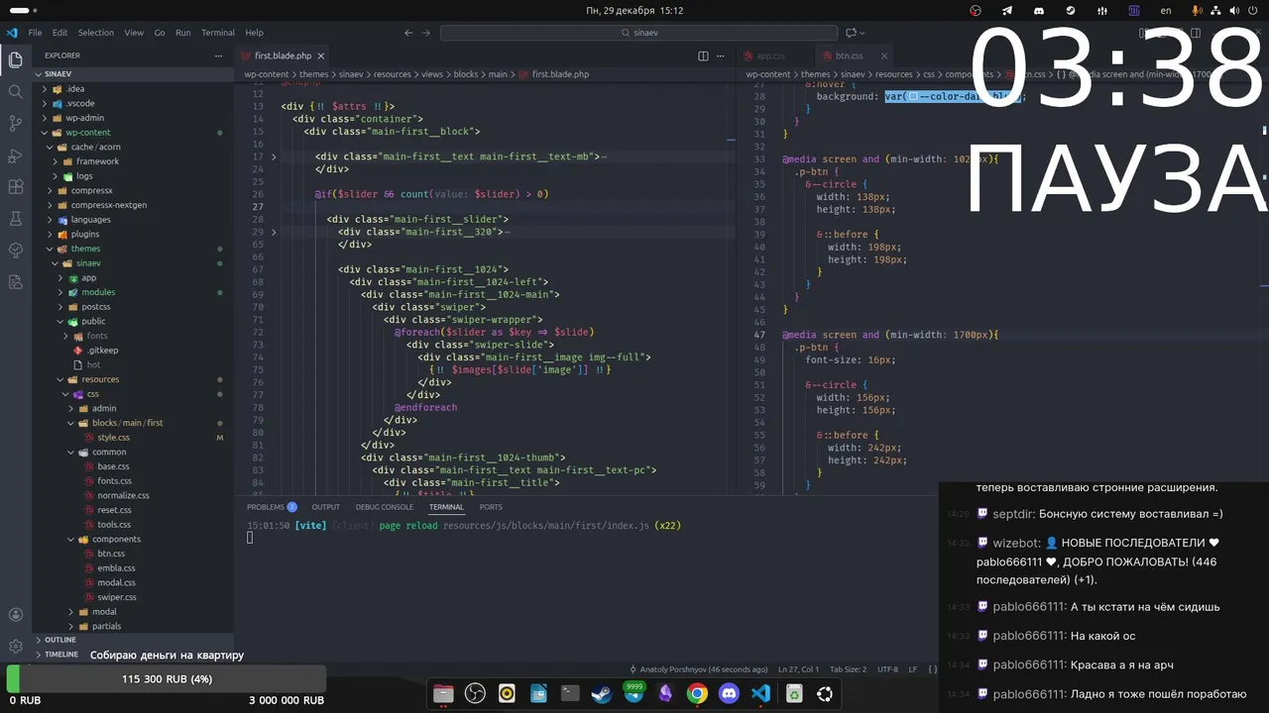Go forward with the navigation arrow
Image resolution: width=1269 pixels, height=713 pixels.
point(427,33)
